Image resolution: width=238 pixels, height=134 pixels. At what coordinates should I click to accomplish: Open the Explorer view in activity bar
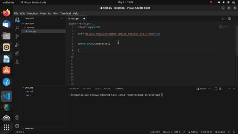pyautogui.click(x=17, y=20)
